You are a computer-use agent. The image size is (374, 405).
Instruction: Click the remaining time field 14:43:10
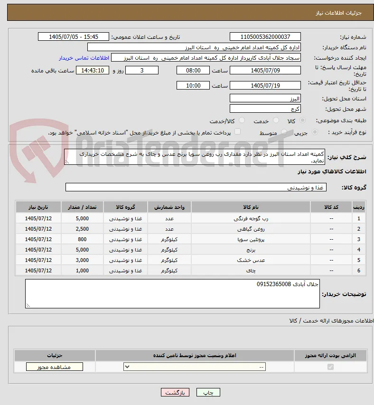tap(93, 70)
